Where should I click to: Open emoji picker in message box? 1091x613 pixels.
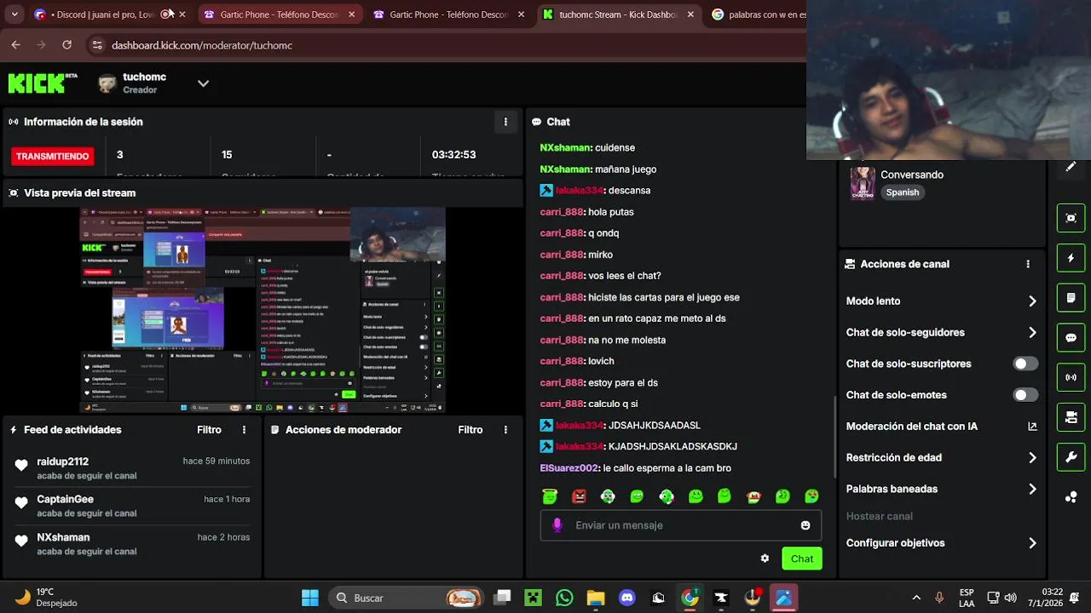click(x=805, y=525)
